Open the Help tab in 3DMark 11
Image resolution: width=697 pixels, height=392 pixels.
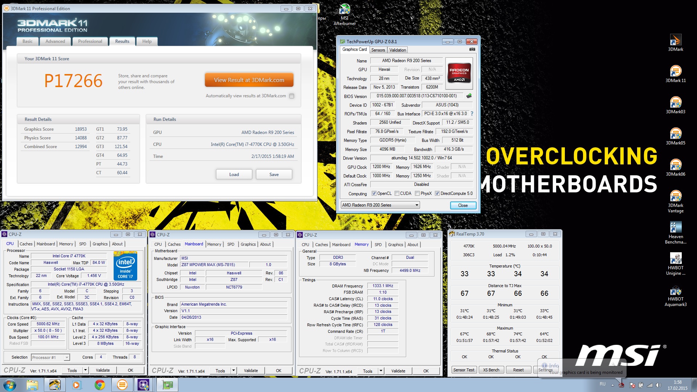pyautogui.click(x=147, y=41)
